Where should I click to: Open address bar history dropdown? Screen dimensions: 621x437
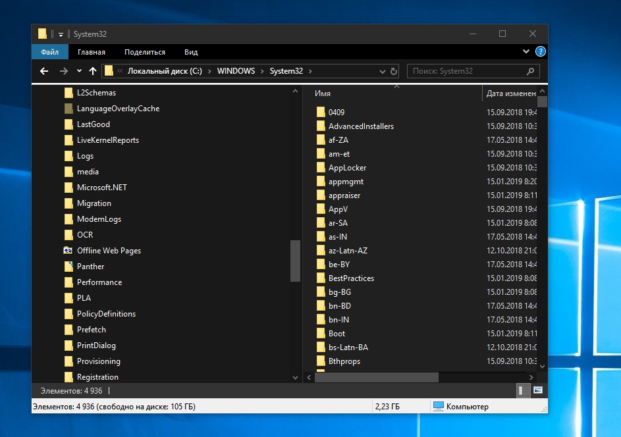(382, 72)
